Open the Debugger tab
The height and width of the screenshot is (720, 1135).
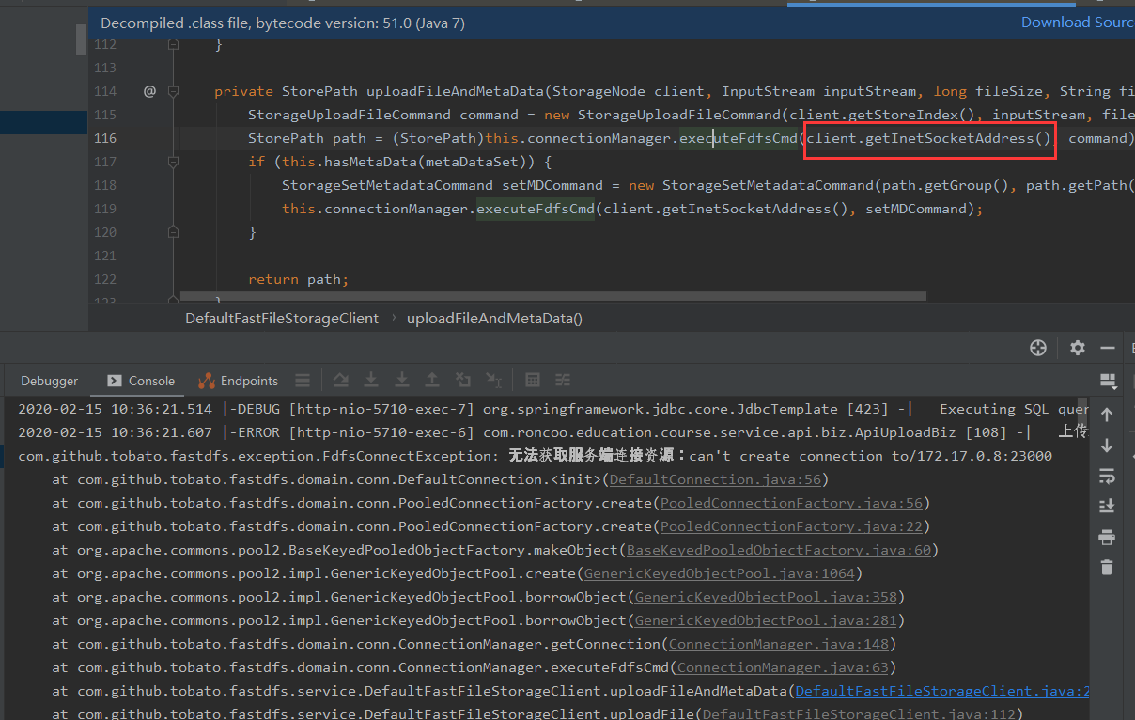49,381
